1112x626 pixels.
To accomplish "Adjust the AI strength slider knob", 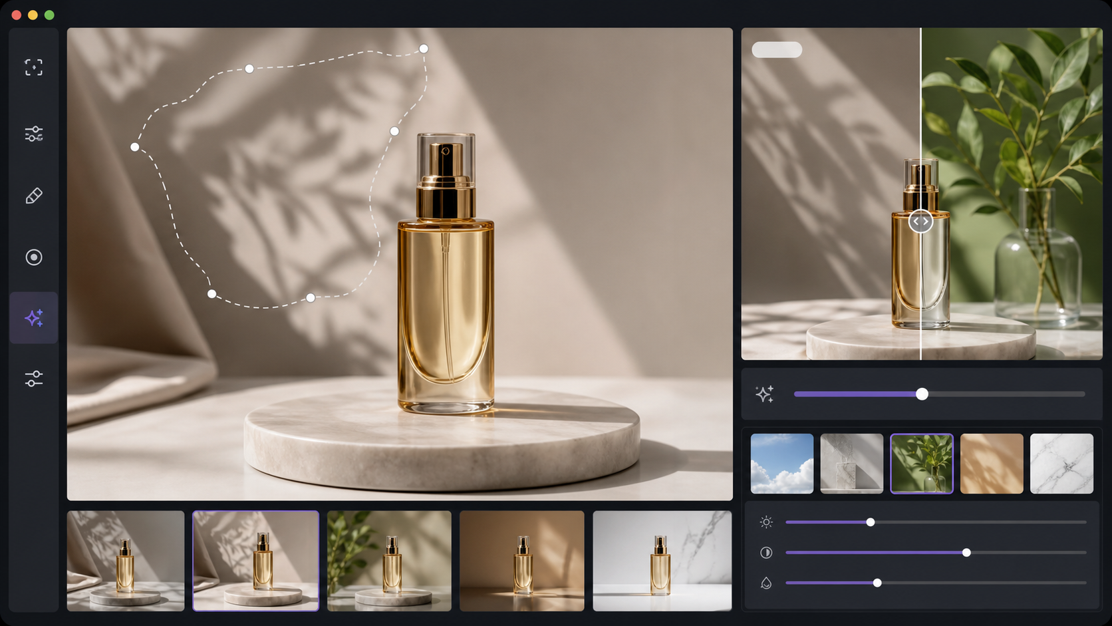I will pyautogui.click(x=922, y=394).
